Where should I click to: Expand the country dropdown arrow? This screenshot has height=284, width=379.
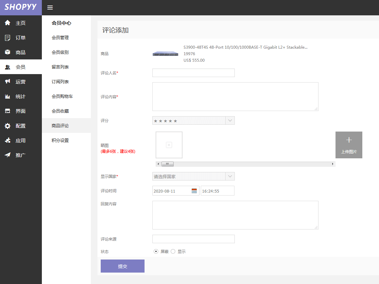[230, 176]
